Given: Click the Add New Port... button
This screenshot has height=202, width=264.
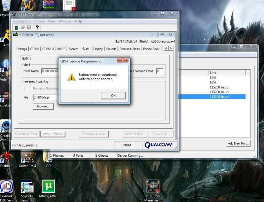Looking at the screenshot, I should (x=238, y=143).
